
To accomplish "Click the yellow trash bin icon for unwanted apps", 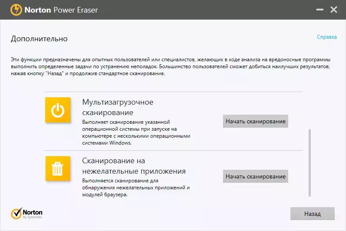I will 58,168.
